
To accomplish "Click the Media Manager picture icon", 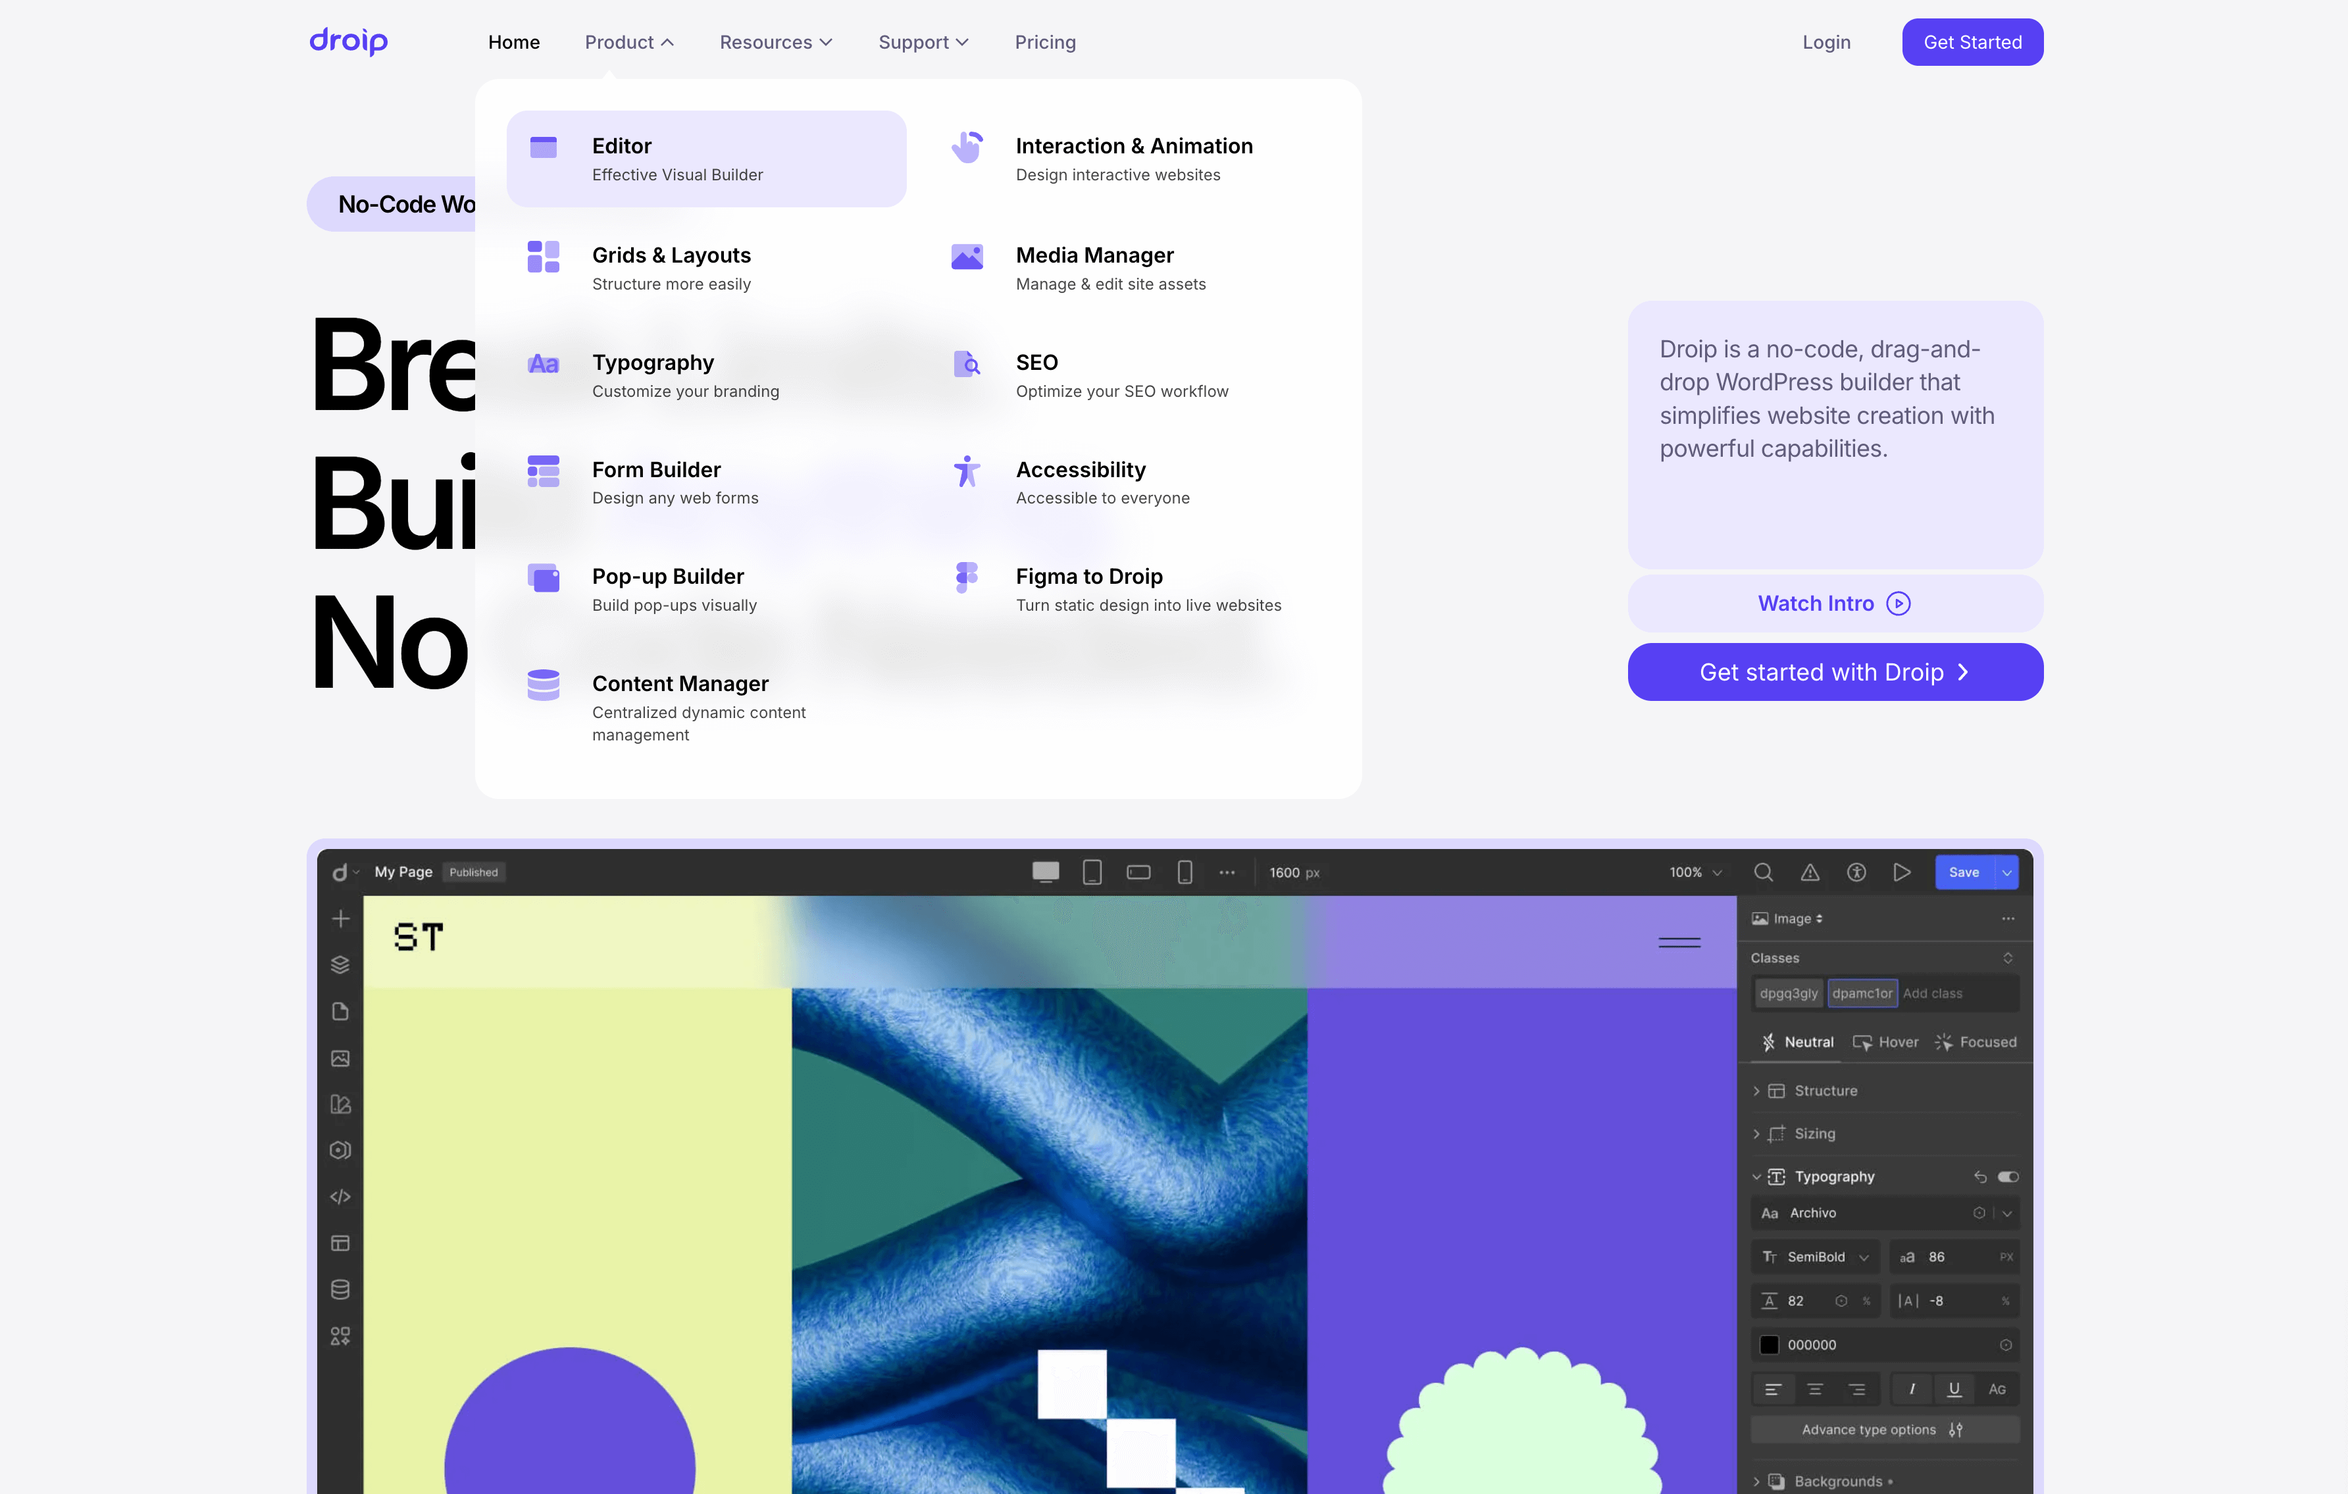I will click(966, 257).
